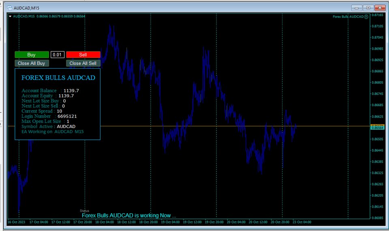
Task: Minimize the AUDCAD,M15 chart window
Action: click(357, 8)
